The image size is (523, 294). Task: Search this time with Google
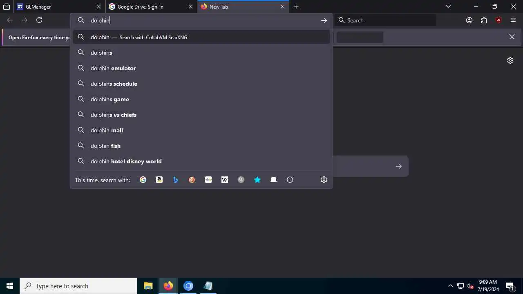click(x=143, y=180)
